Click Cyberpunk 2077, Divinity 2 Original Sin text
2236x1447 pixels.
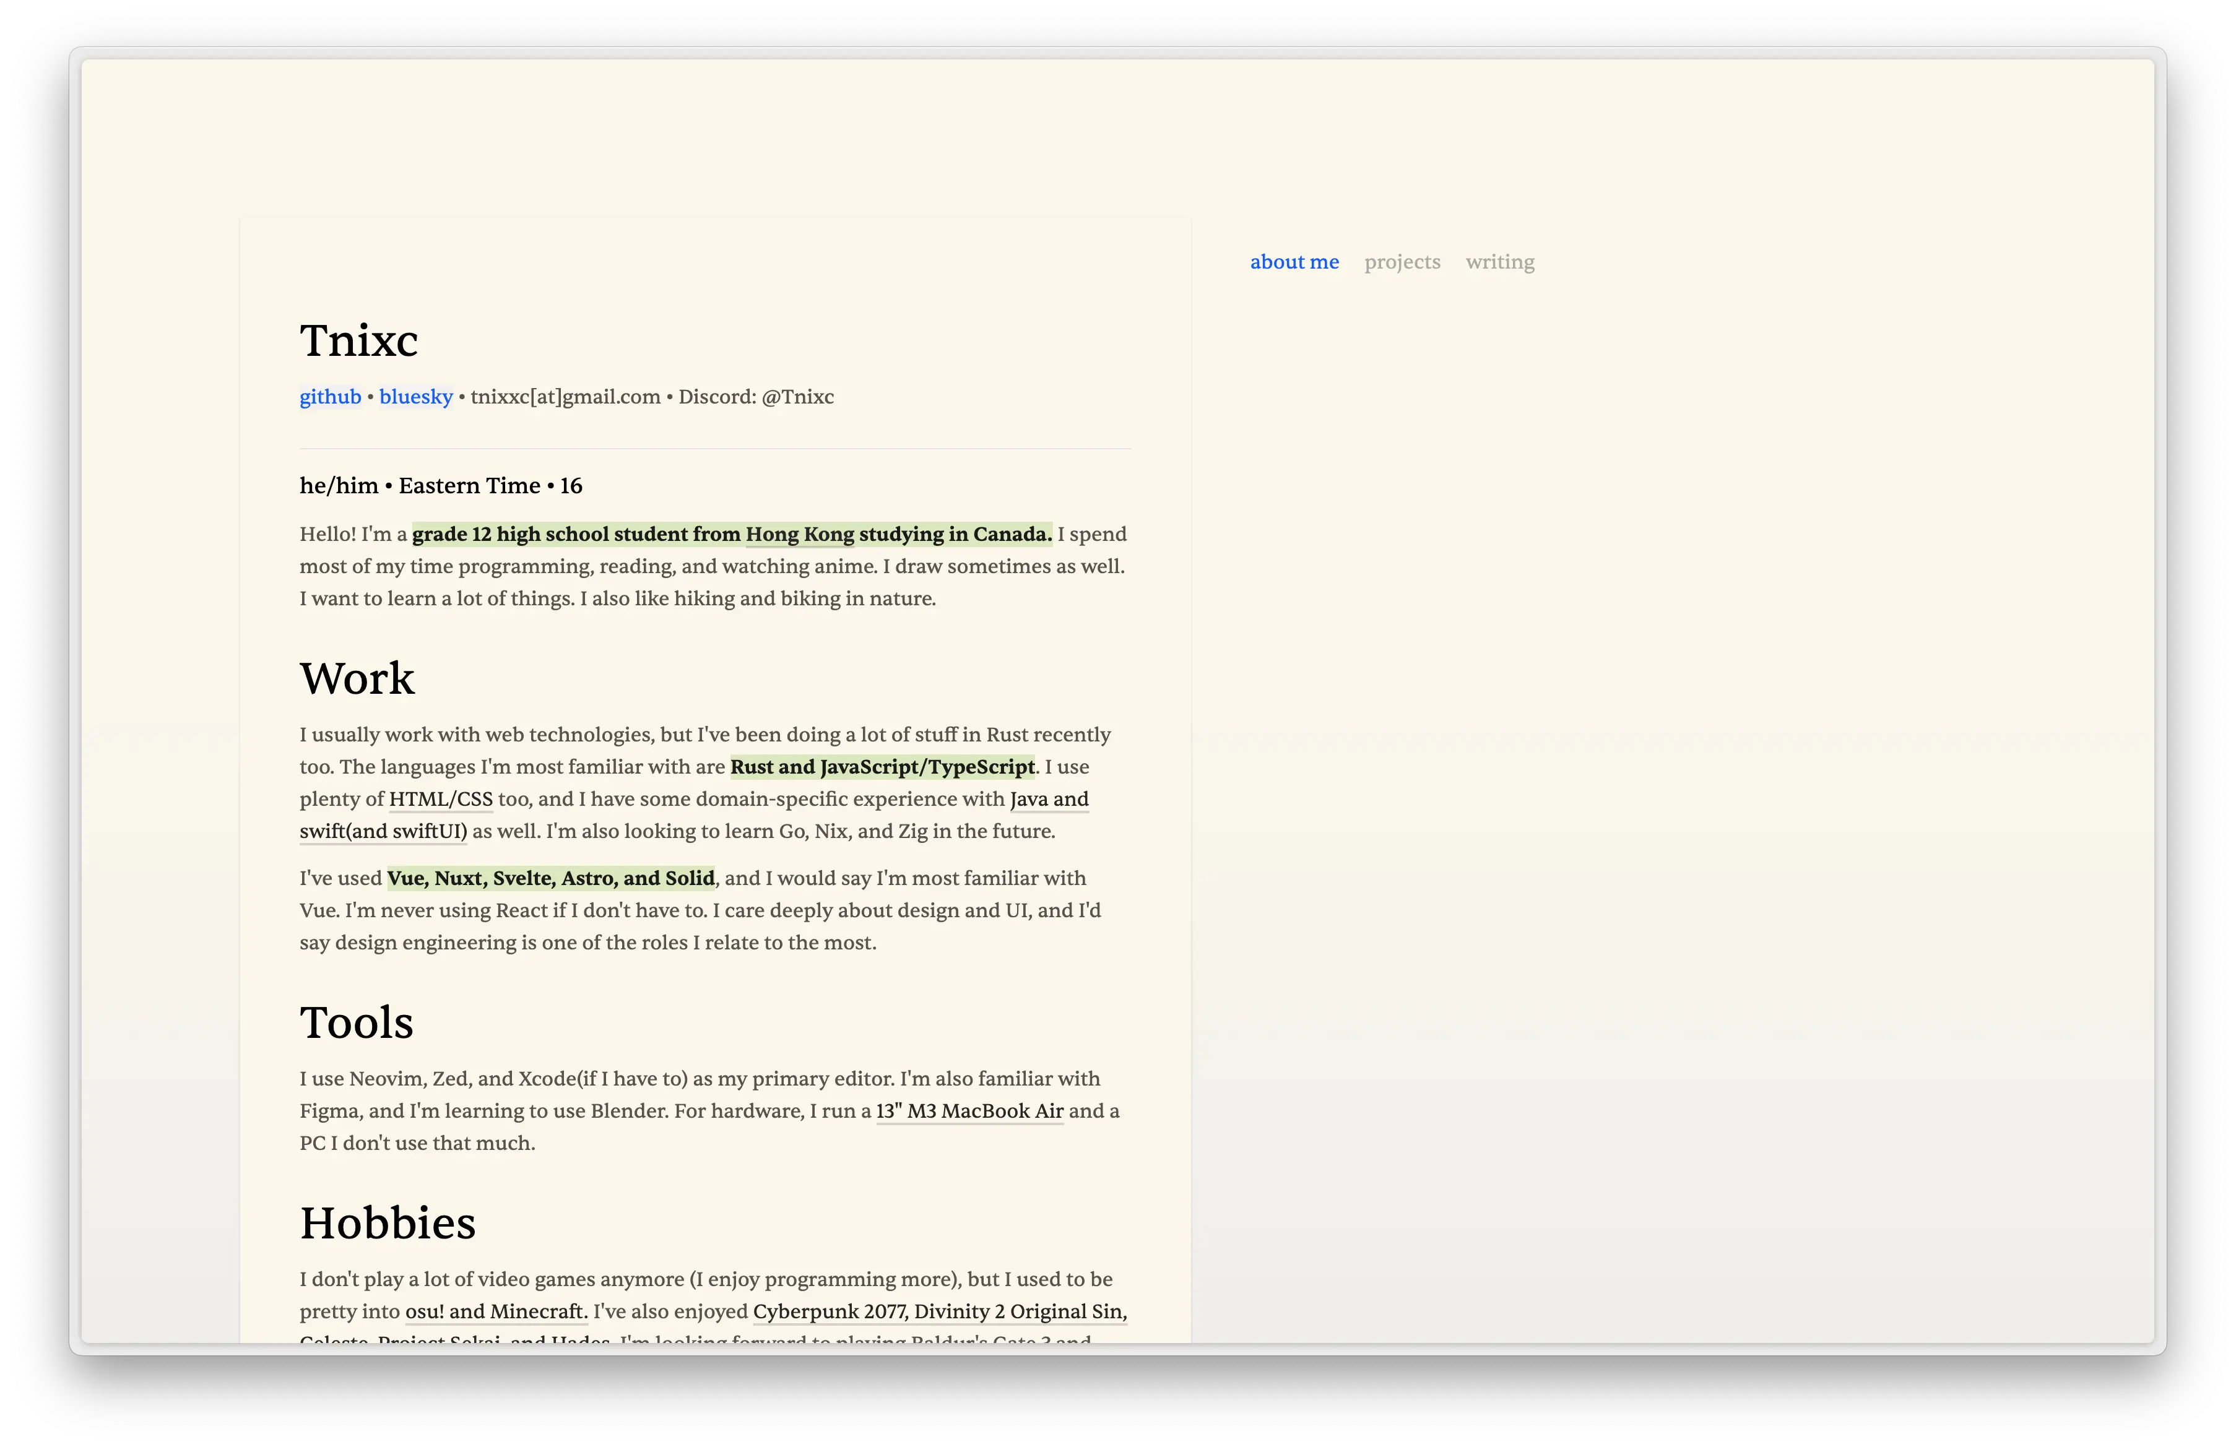coord(940,1311)
